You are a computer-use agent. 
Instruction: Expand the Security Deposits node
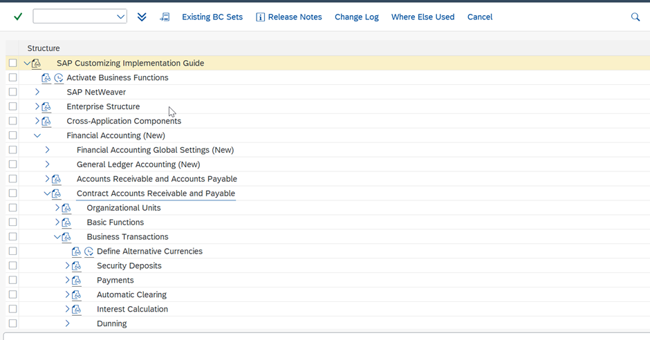coord(67,265)
